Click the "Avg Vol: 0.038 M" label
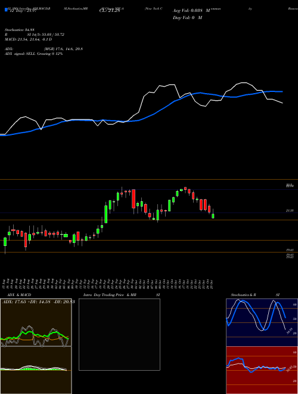 click(x=191, y=11)
